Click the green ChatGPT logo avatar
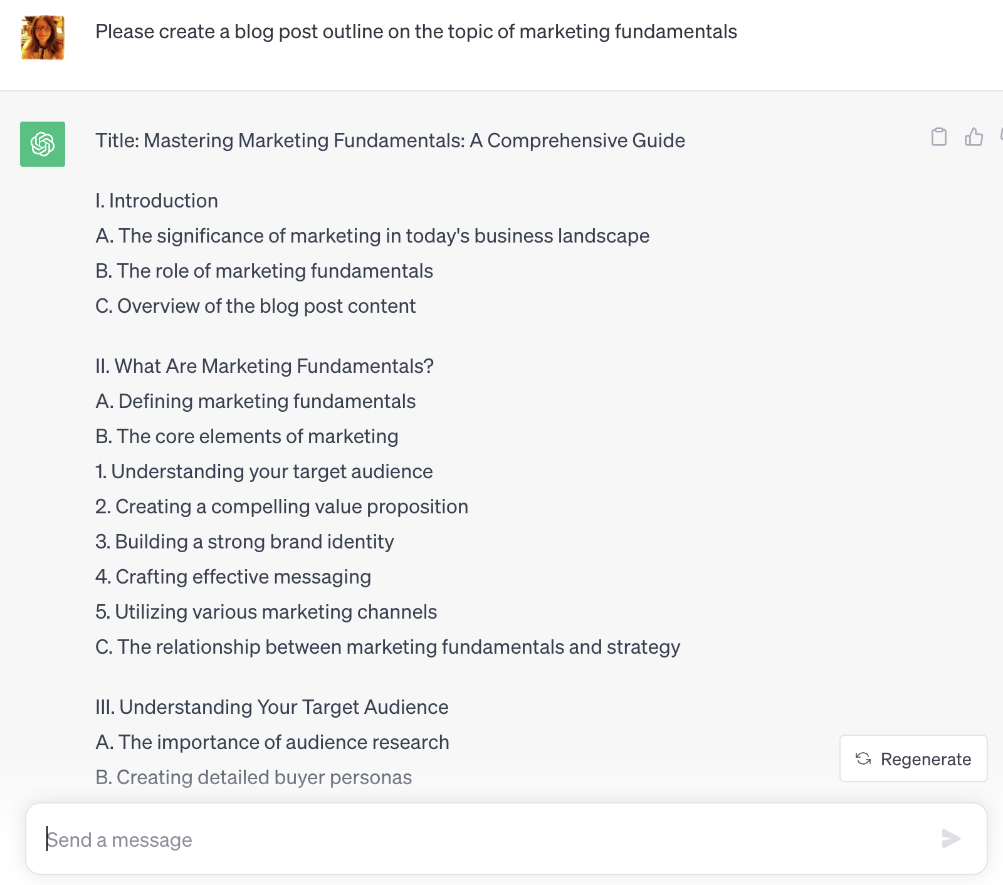Viewport: 1003px width, 885px height. point(43,144)
